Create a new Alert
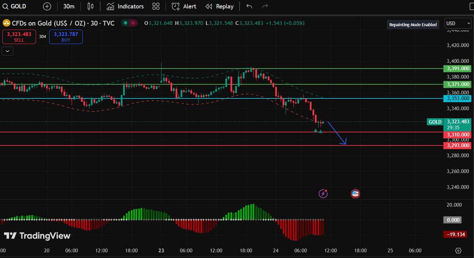The width and height of the screenshot is (474, 258). pyautogui.click(x=184, y=6)
